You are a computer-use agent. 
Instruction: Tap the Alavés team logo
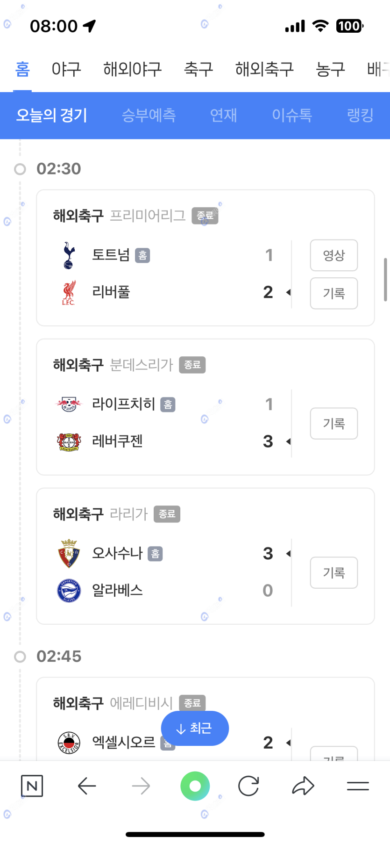[69, 591]
